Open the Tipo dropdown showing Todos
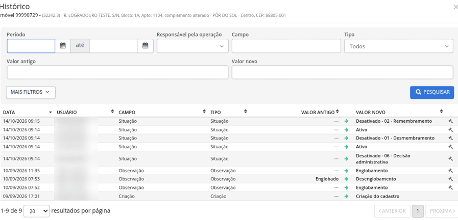Image resolution: width=458 pixels, height=220 pixels. (399, 46)
